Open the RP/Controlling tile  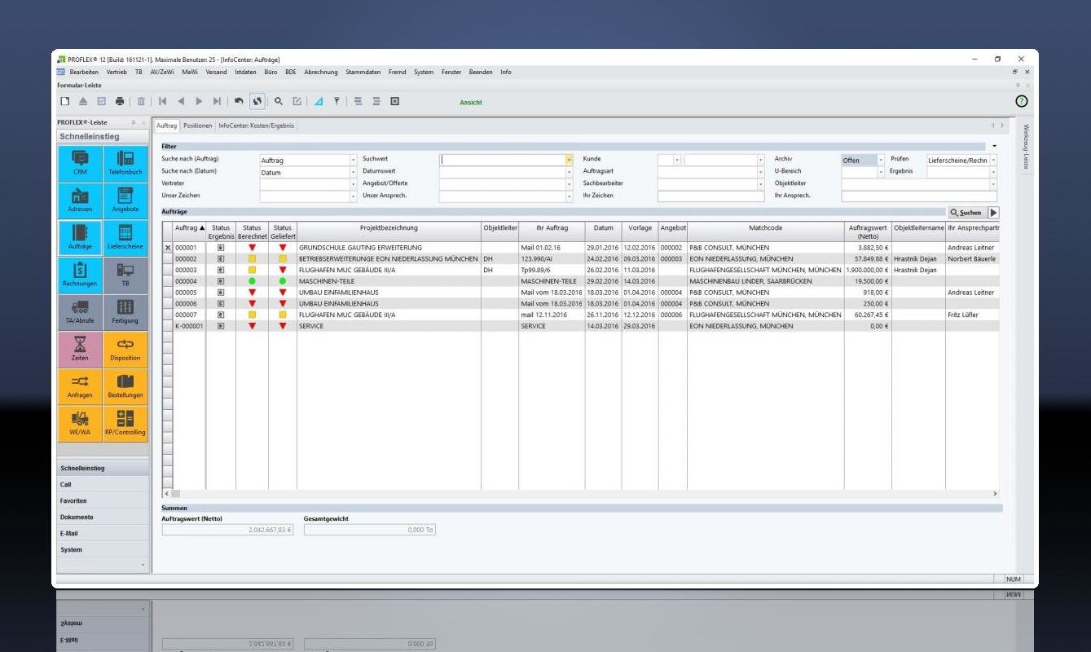coord(125,423)
